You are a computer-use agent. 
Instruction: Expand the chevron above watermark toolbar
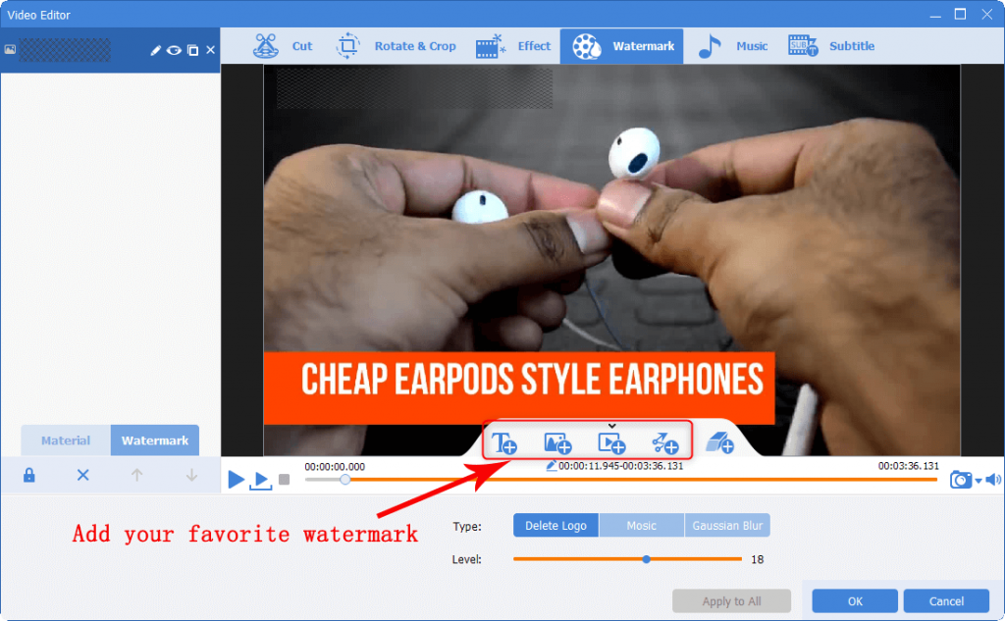(611, 426)
